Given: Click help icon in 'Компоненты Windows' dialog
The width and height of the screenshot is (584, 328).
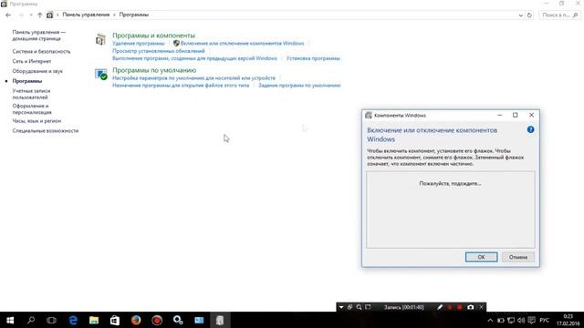Looking at the screenshot, I should (x=530, y=129).
